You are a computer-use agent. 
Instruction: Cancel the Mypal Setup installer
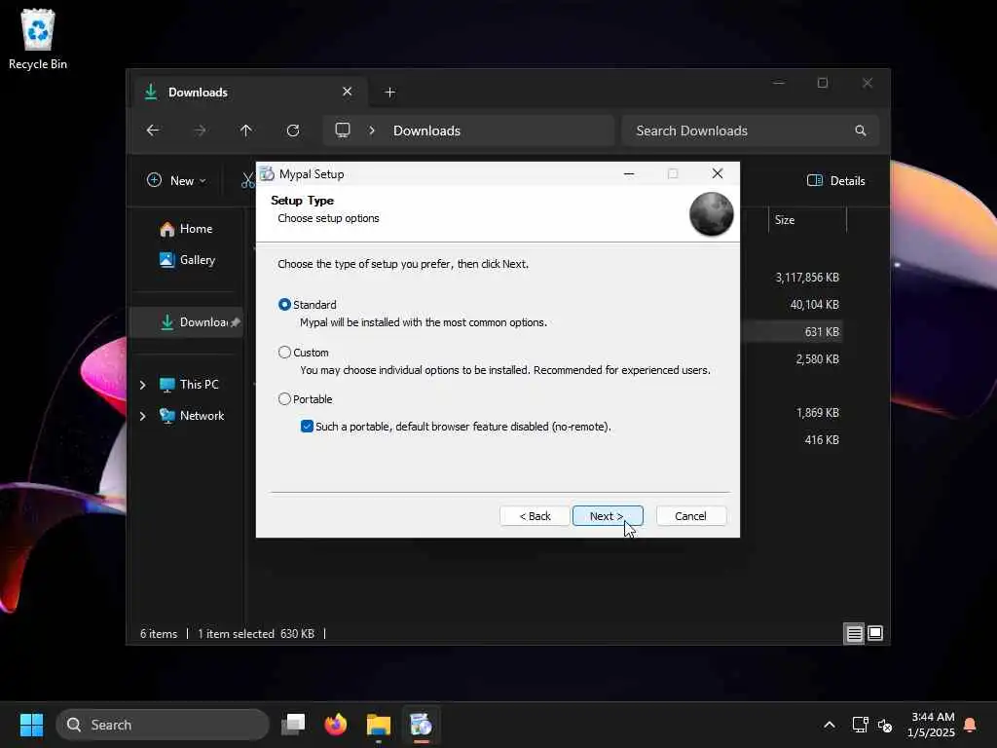[690, 516]
